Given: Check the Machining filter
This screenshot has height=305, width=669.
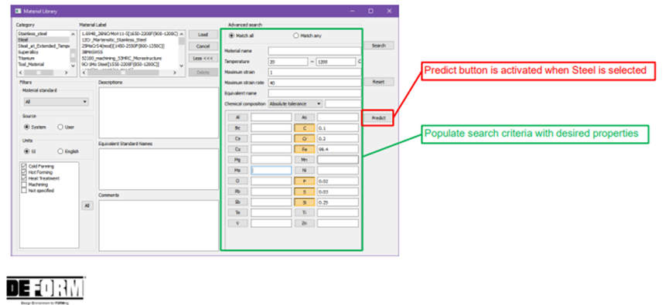Looking at the screenshot, I should (24, 185).
